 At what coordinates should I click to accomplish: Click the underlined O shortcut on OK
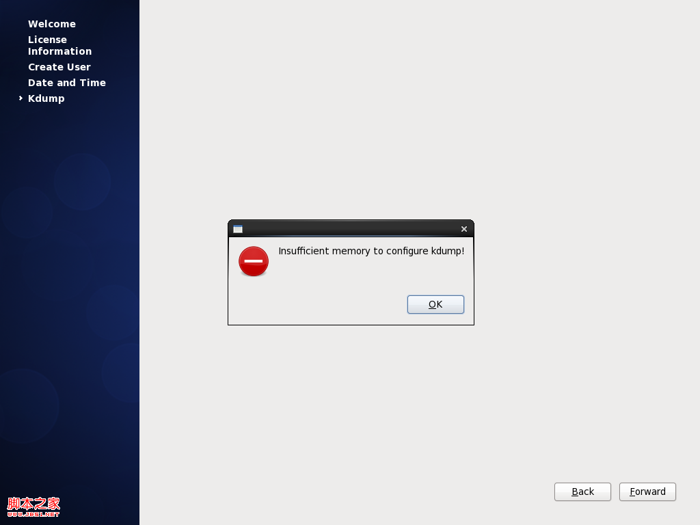pos(431,304)
